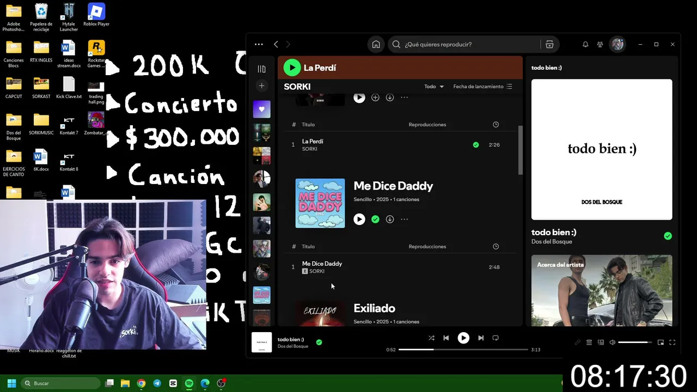Switch Spotify to full screen view
The image size is (697, 392).
(672, 342)
